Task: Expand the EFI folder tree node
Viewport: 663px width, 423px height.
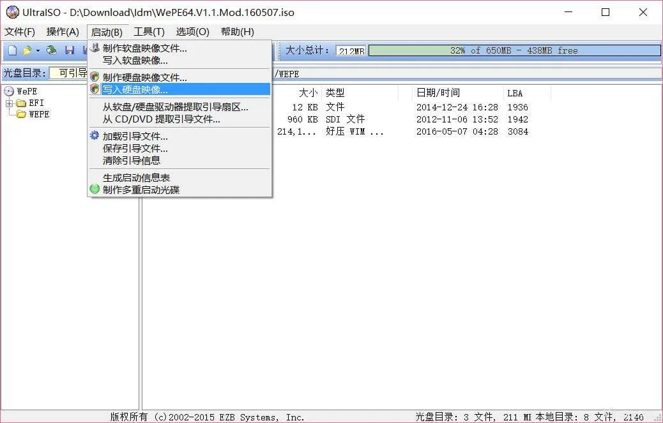Action: 9,103
